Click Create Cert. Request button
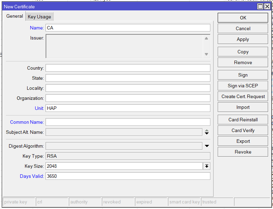273x209 pixels. click(243, 96)
